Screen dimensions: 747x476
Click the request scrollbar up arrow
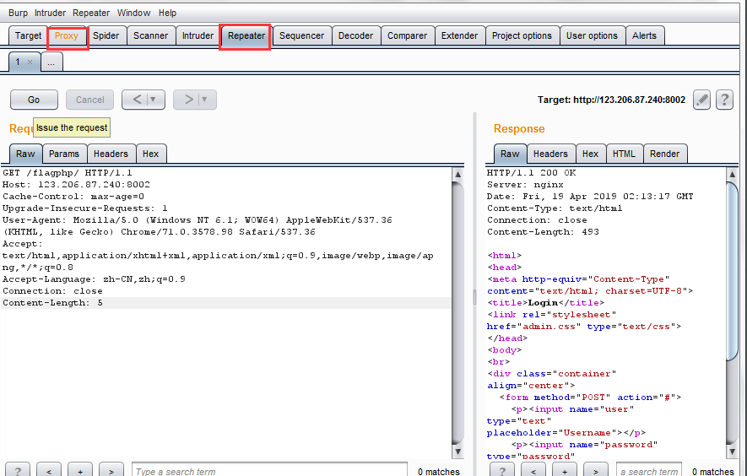click(457, 175)
